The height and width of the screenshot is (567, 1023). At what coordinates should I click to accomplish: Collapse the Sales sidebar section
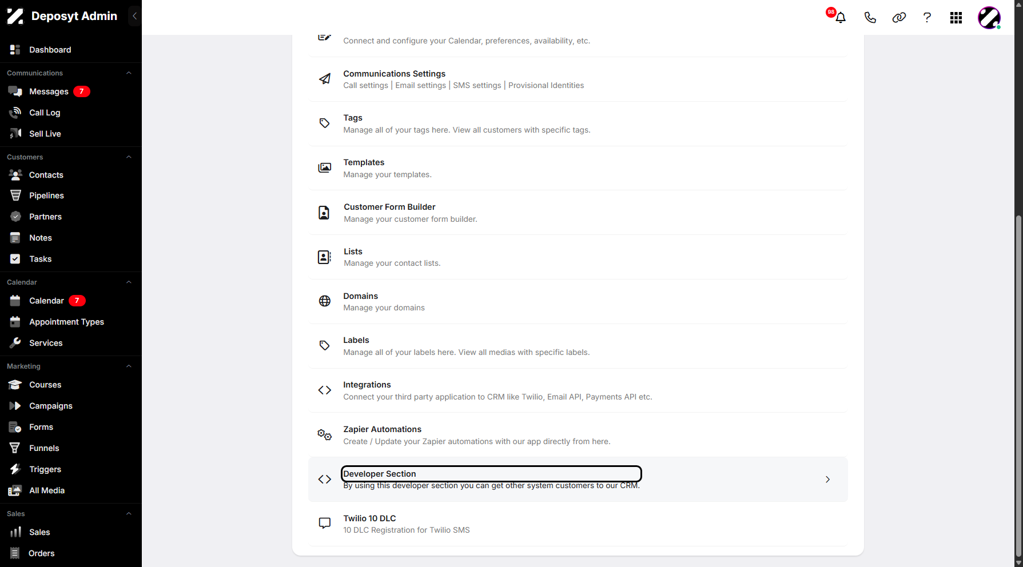click(129, 514)
